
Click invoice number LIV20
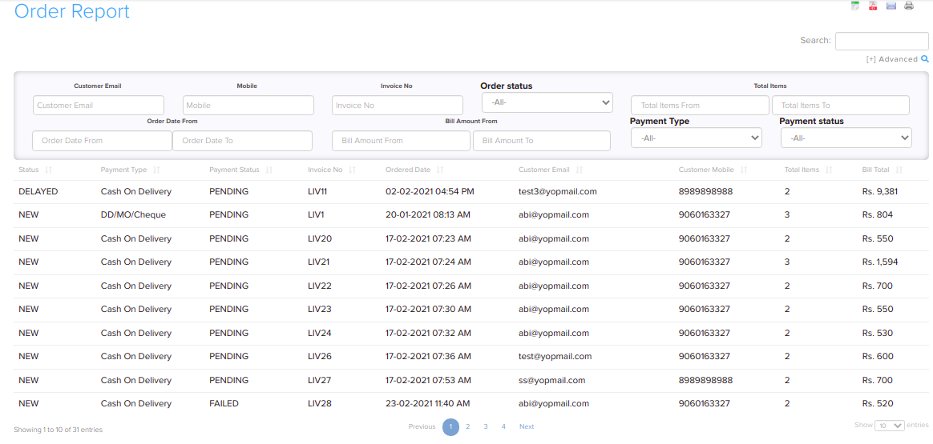coord(320,238)
